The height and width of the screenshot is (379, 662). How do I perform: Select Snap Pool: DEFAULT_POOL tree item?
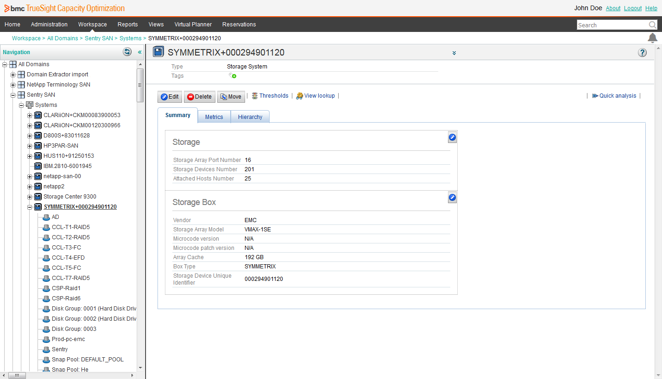88,360
